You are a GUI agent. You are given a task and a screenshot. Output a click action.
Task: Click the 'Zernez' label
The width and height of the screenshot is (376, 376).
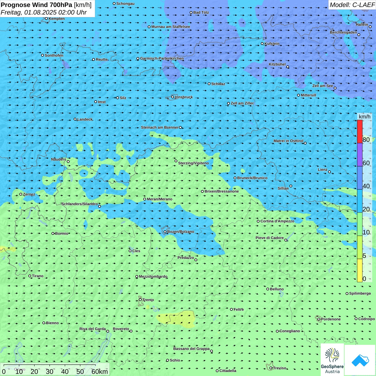pos(29,194)
